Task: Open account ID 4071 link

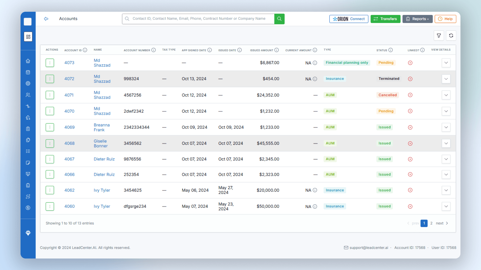Action: (69, 95)
